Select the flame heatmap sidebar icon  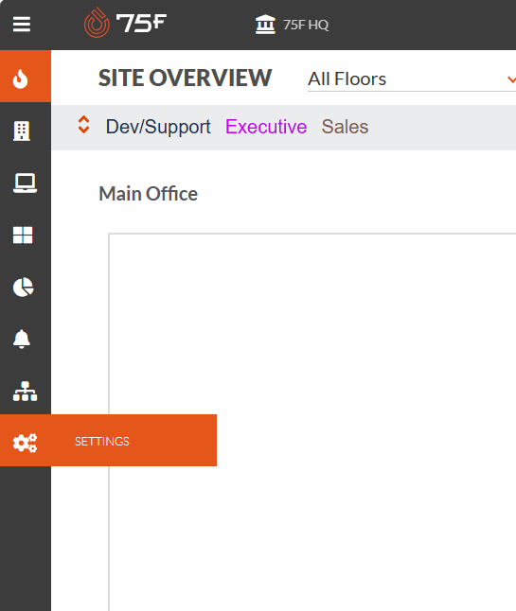(x=20, y=79)
